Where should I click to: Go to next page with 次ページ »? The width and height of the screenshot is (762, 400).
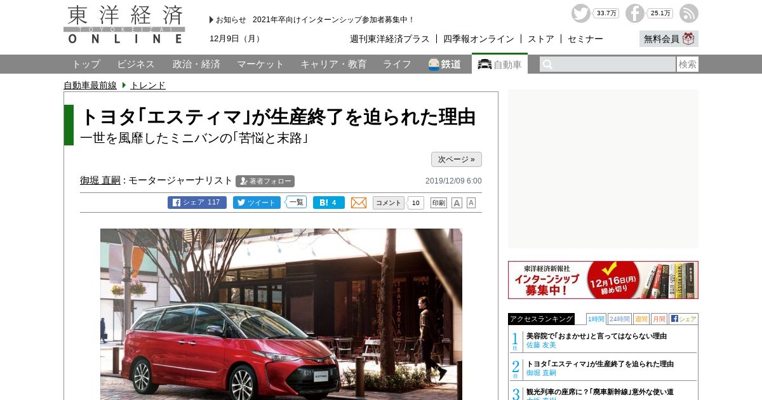click(457, 159)
